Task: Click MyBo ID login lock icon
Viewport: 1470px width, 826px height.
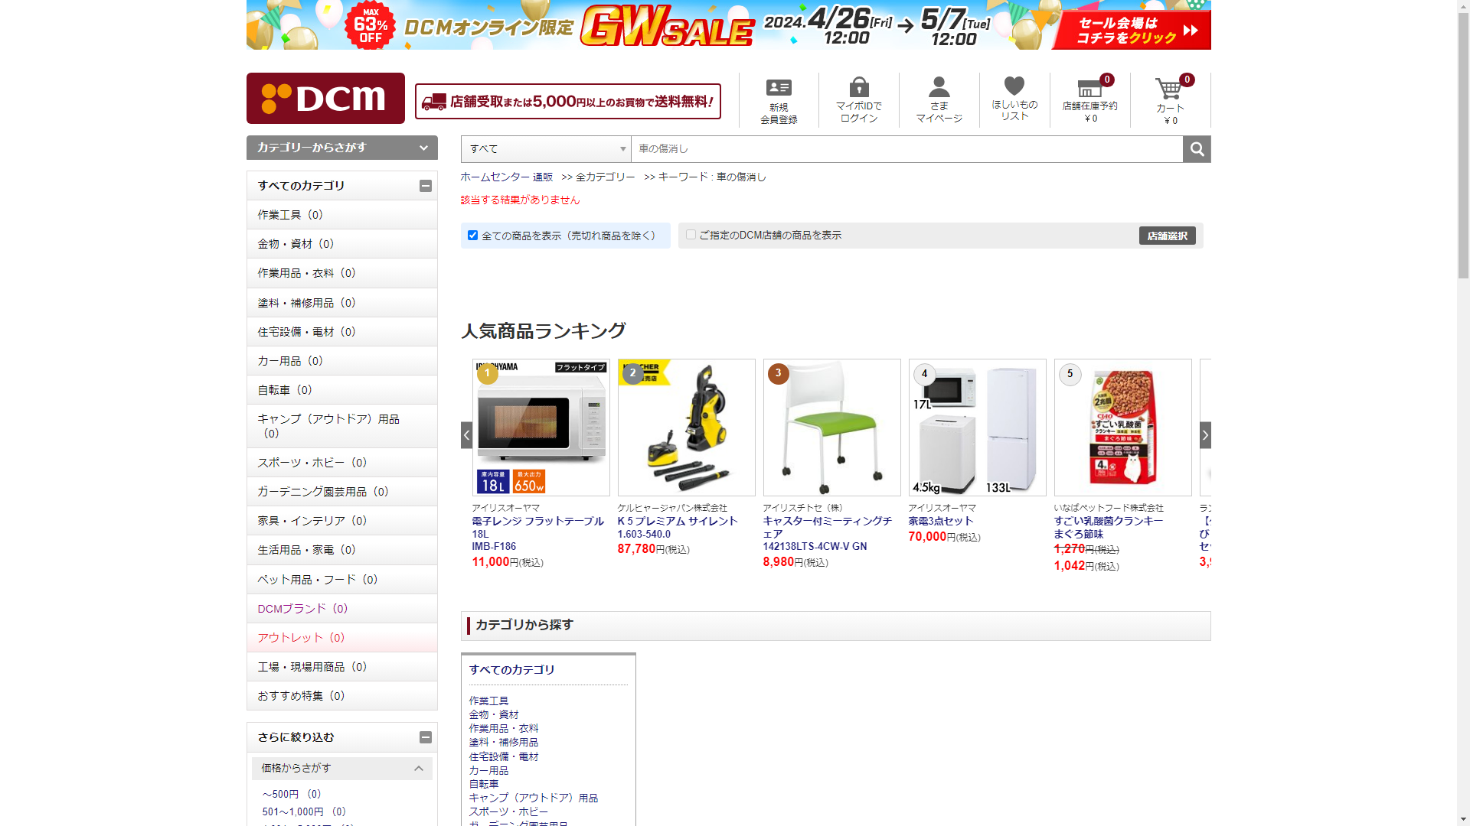Action: pos(859,87)
